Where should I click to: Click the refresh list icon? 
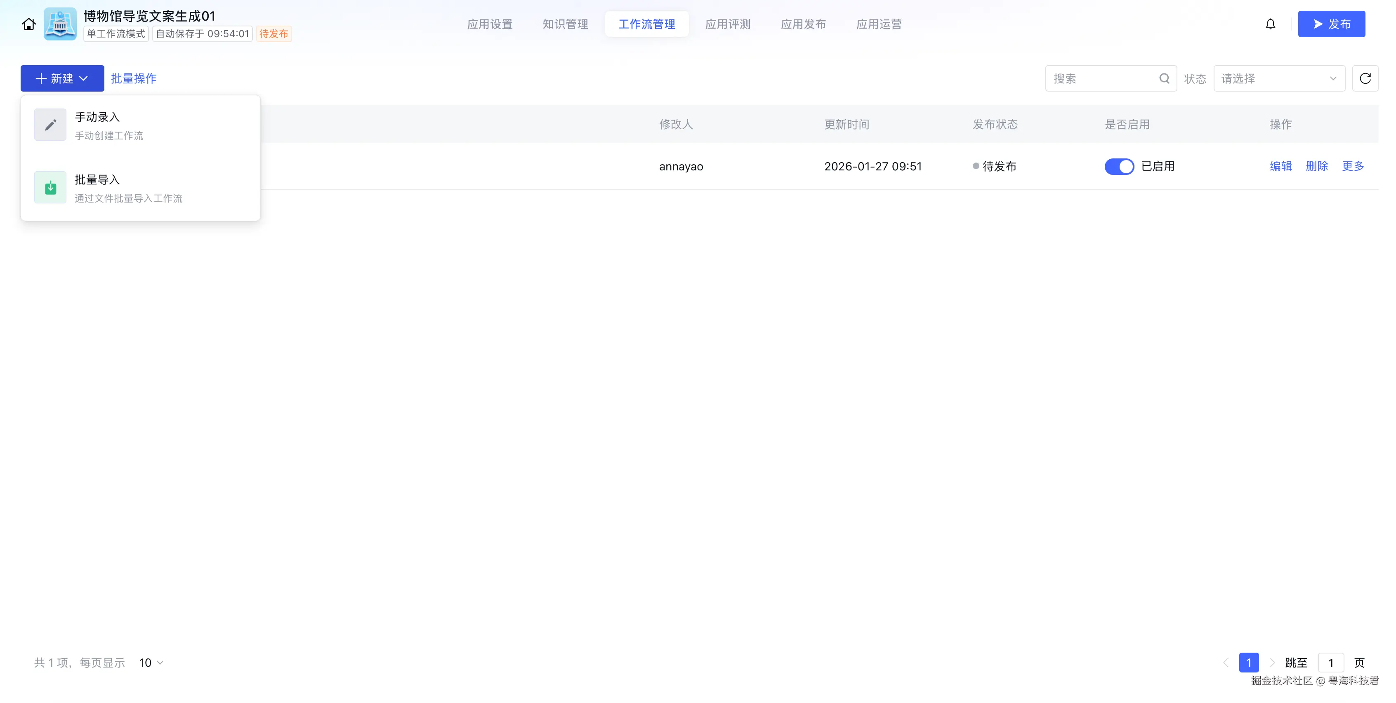click(1365, 79)
